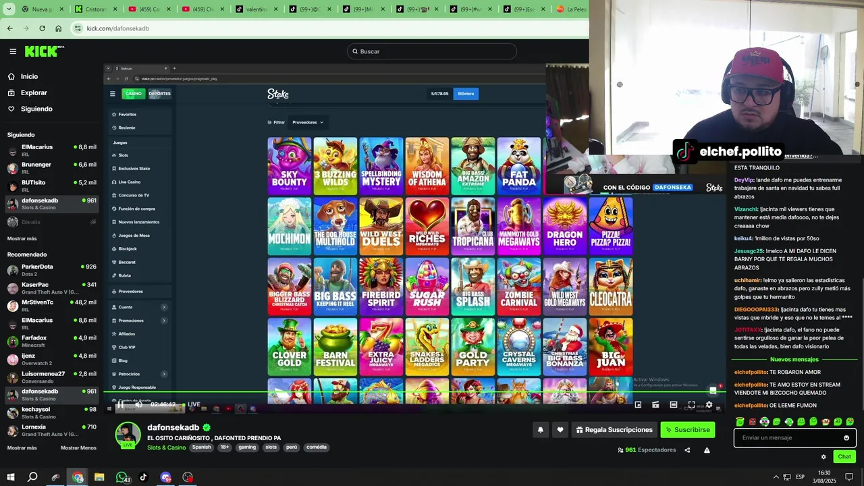
Task: Enter fullscreen on the stream player
Action: (x=691, y=405)
